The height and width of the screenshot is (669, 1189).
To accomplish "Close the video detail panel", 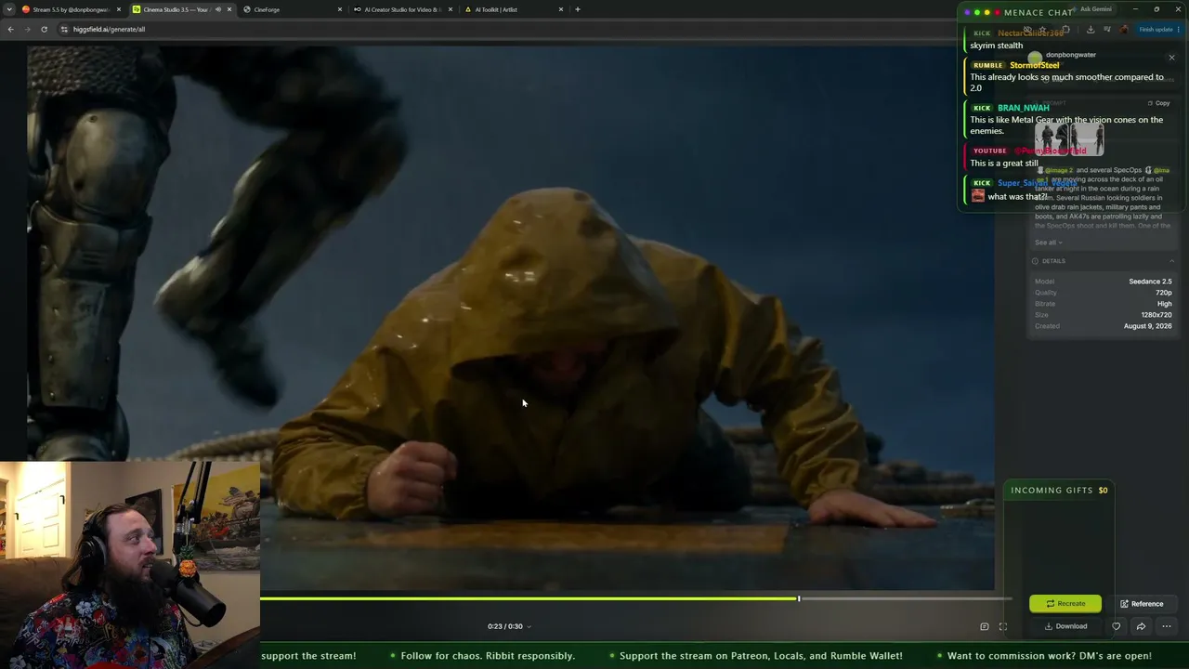I will coord(1171,58).
